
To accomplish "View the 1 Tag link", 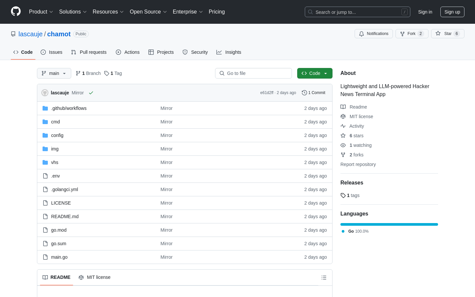I will (x=113, y=73).
